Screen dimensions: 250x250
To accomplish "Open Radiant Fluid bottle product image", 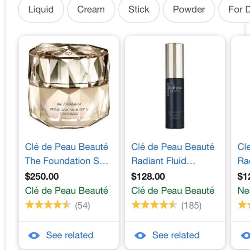I will click(x=174, y=86).
